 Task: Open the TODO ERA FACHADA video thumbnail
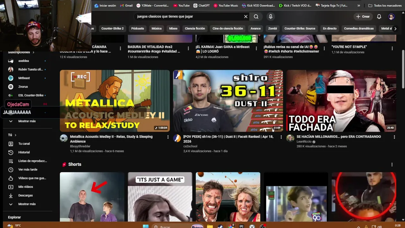pyautogui.click(x=341, y=101)
